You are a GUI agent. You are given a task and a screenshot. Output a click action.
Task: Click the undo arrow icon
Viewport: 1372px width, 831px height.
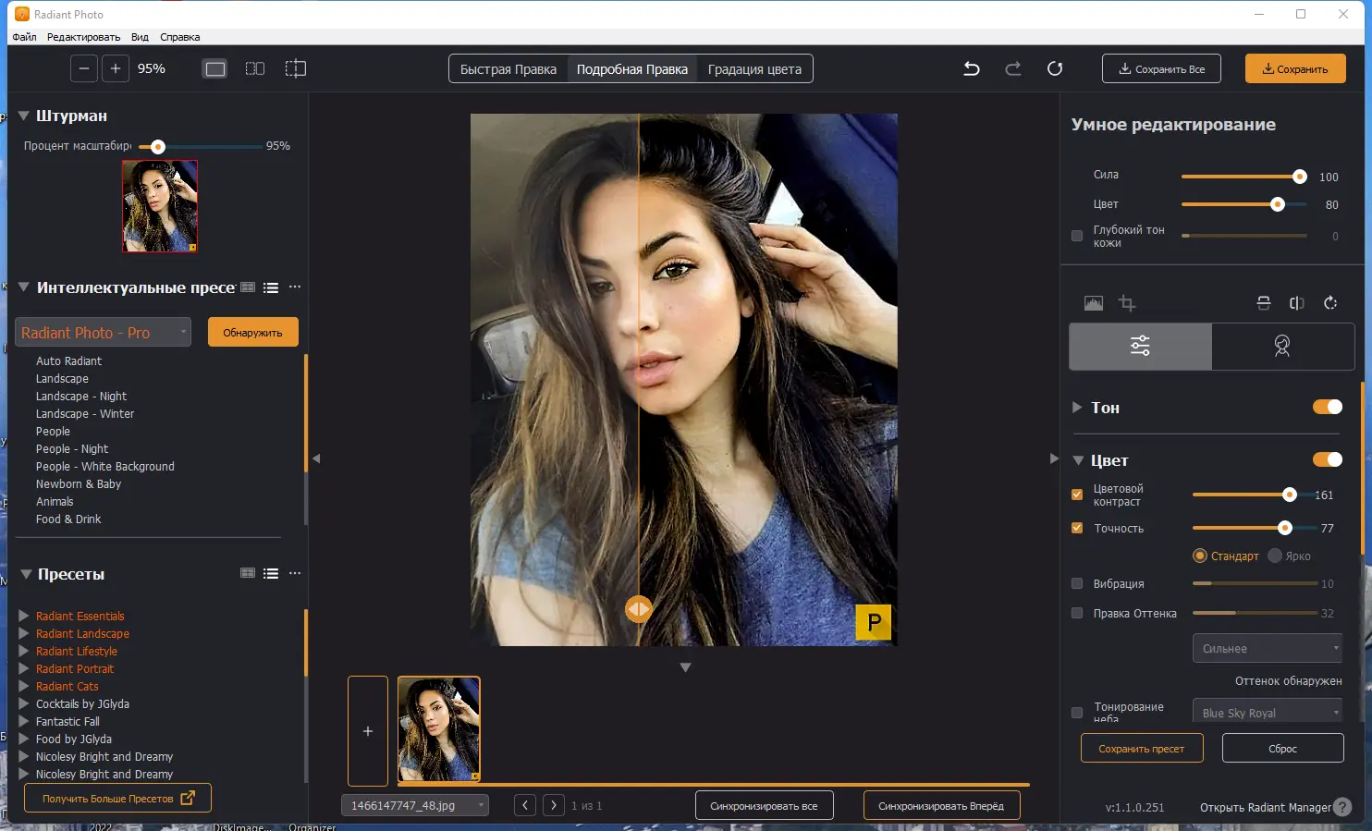[971, 68]
